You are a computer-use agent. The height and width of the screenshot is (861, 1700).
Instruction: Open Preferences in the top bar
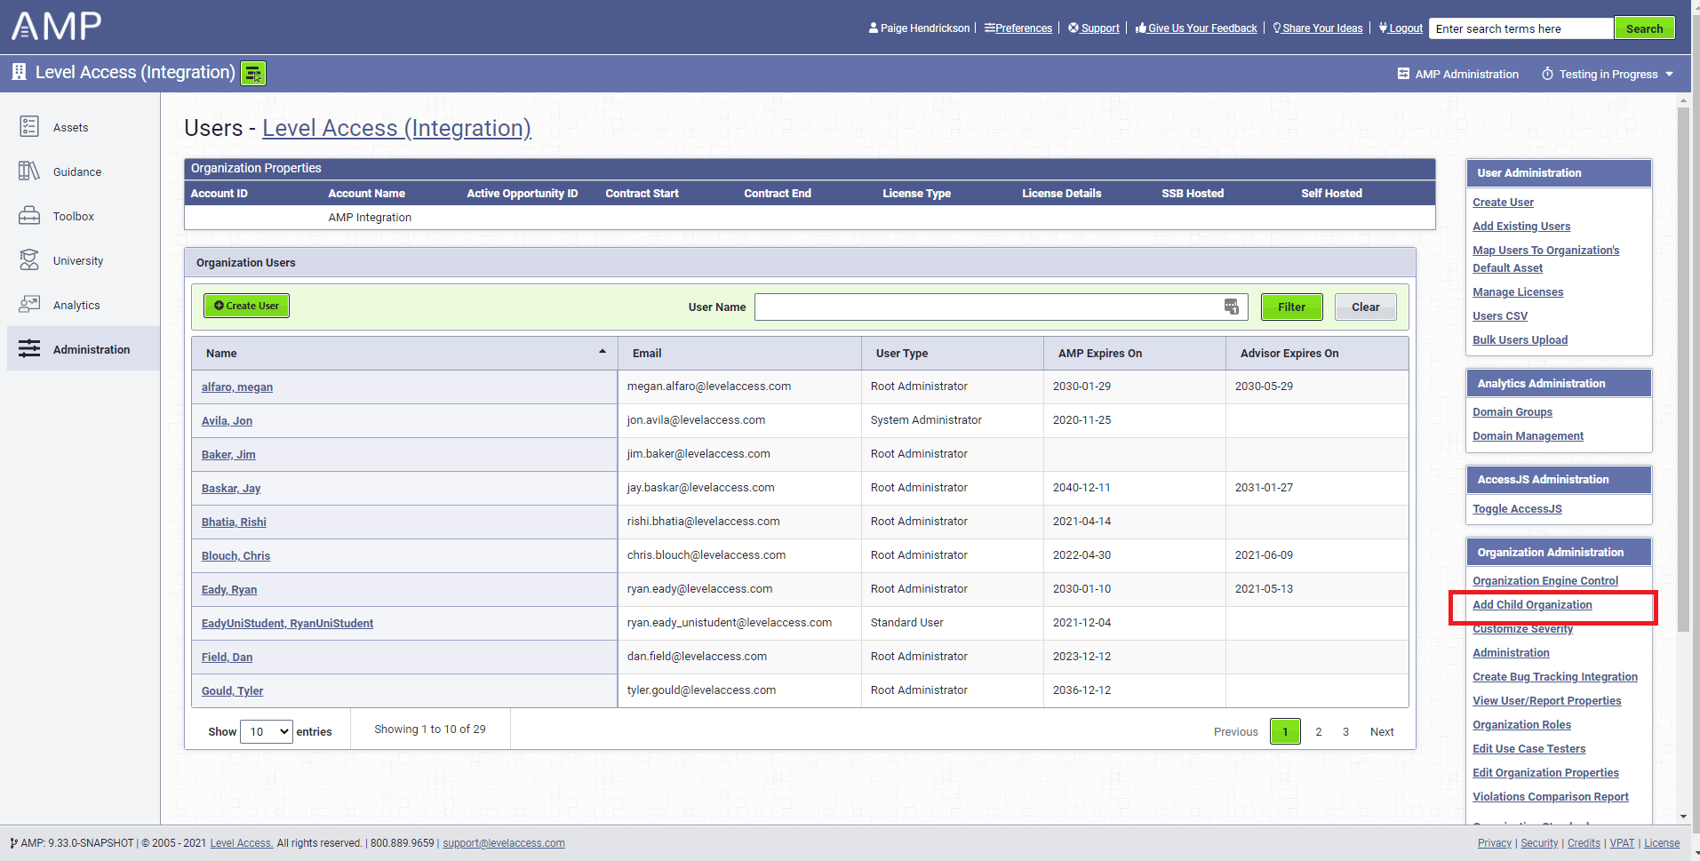(1018, 28)
